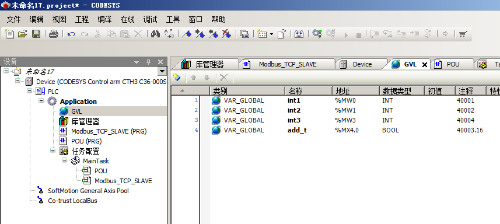
Task: Click the page with arrow toolbar icon
Action: click(x=281, y=34)
